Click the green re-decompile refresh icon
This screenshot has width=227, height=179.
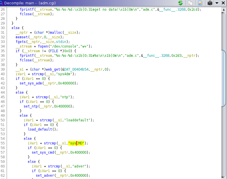181,3
